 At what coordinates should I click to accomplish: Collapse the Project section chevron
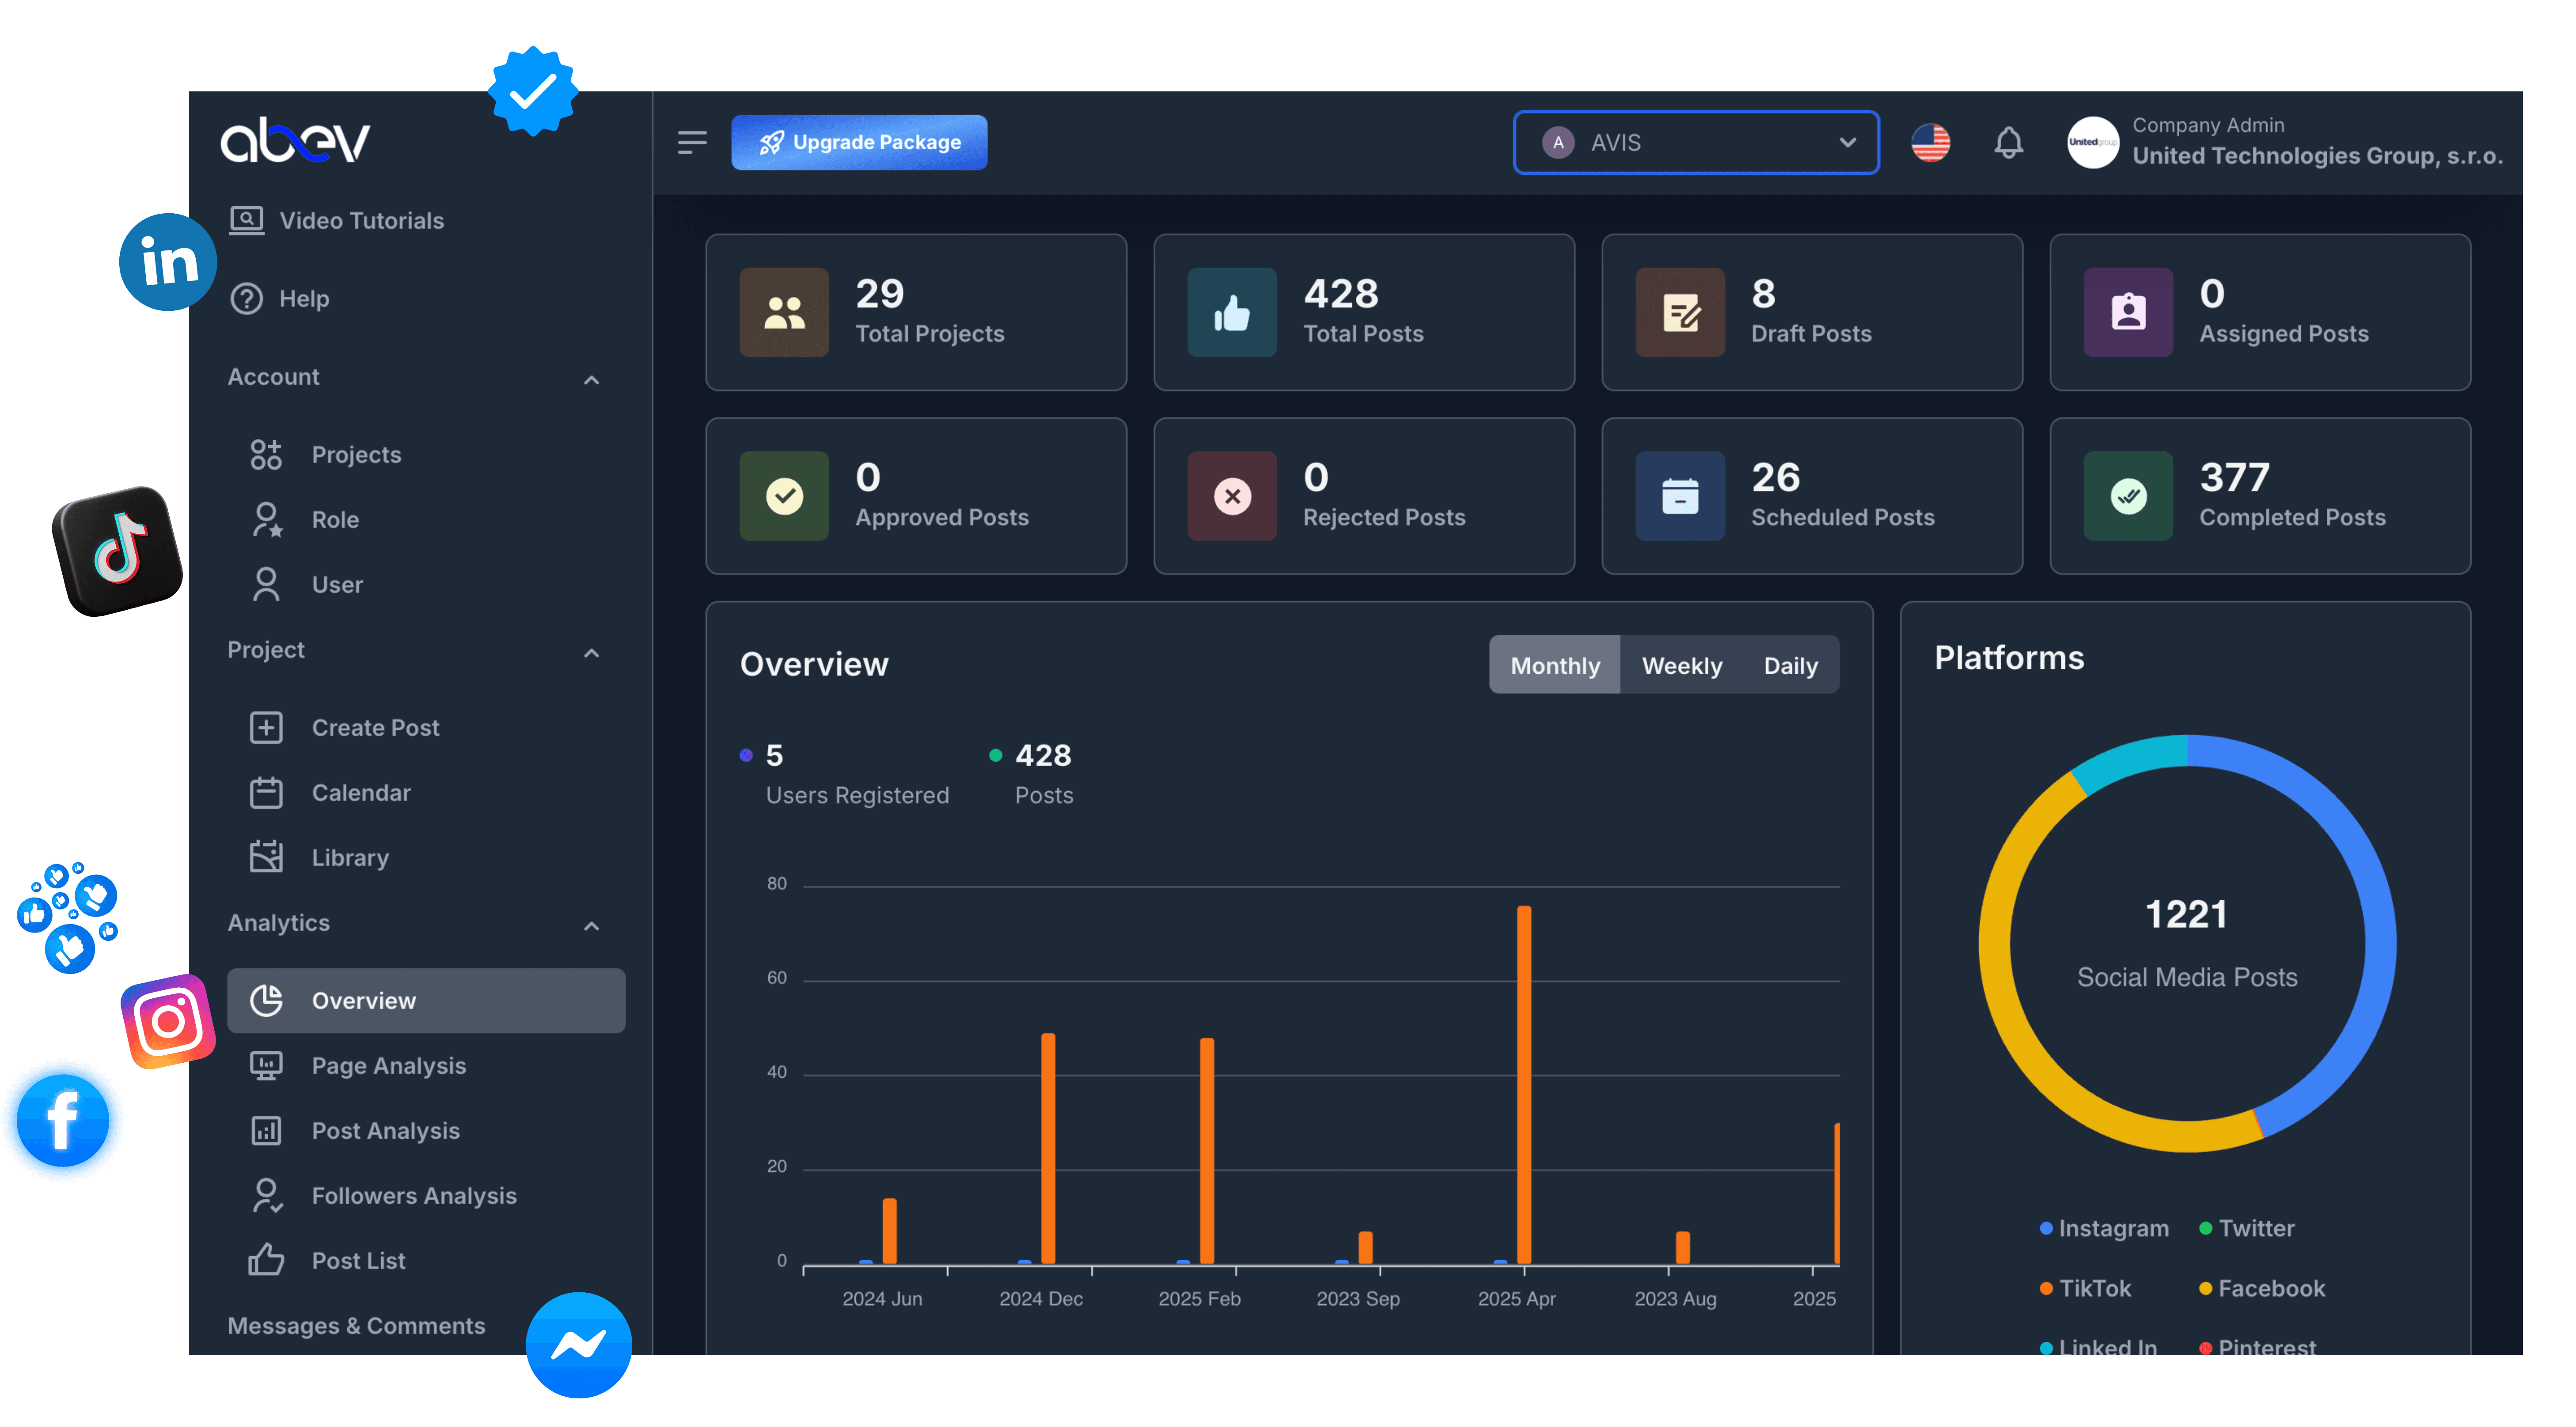[591, 653]
